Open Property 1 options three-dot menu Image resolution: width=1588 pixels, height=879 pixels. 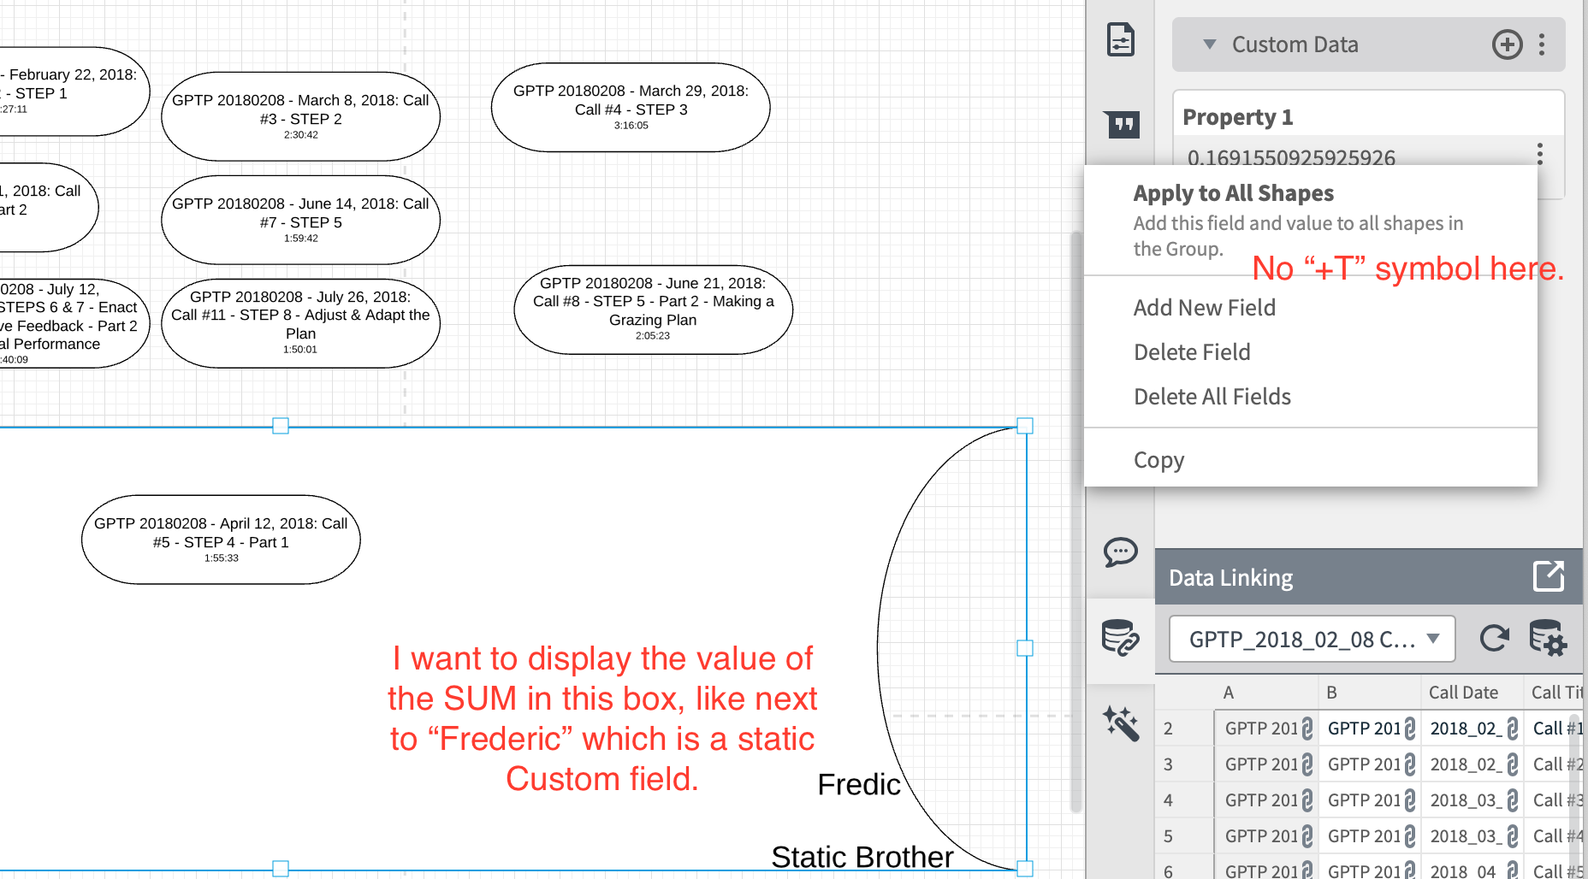pyautogui.click(x=1539, y=155)
